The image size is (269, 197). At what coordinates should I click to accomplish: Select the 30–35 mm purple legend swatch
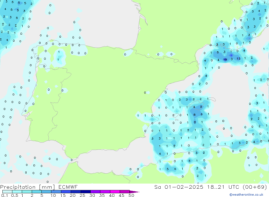tap(95, 192)
